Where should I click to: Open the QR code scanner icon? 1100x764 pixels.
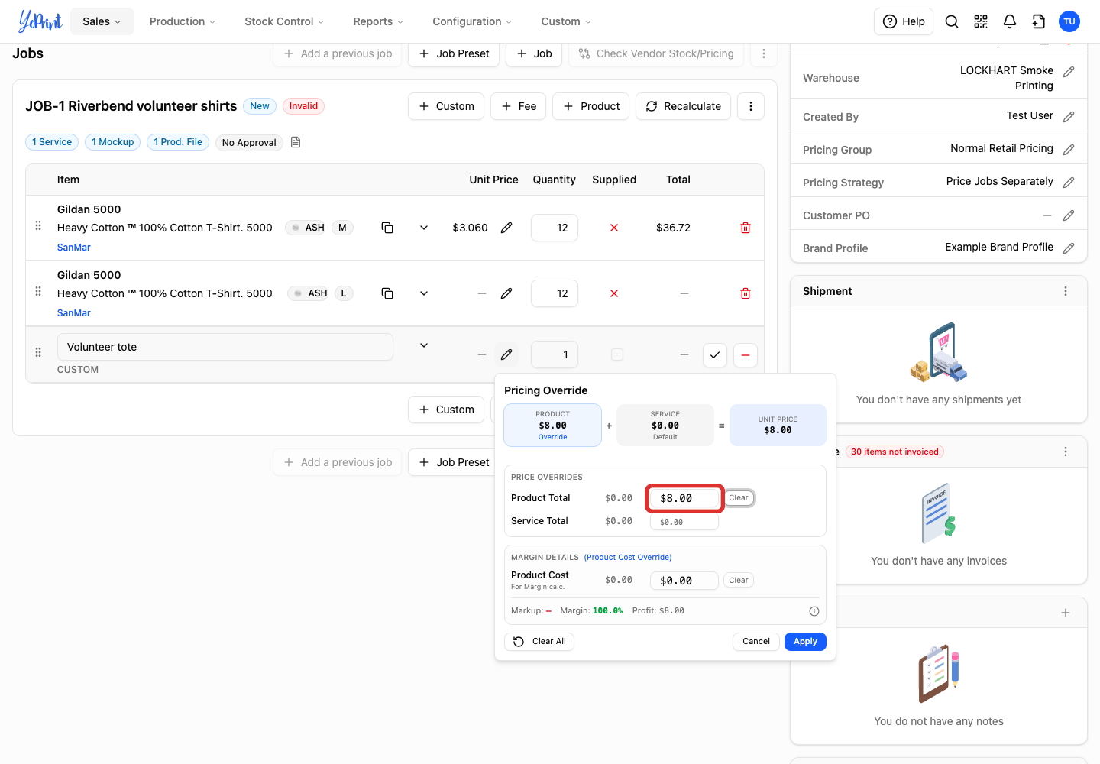click(x=981, y=21)
